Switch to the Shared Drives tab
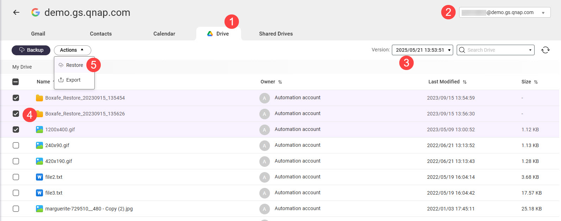The height and width of the screenshot is (221, 561). coord(276,34)
